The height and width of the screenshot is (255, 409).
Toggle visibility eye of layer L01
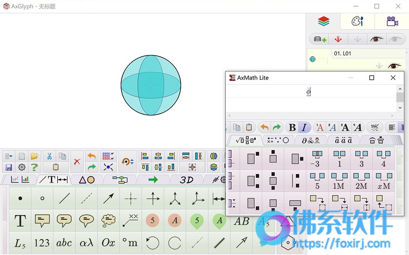394,65
